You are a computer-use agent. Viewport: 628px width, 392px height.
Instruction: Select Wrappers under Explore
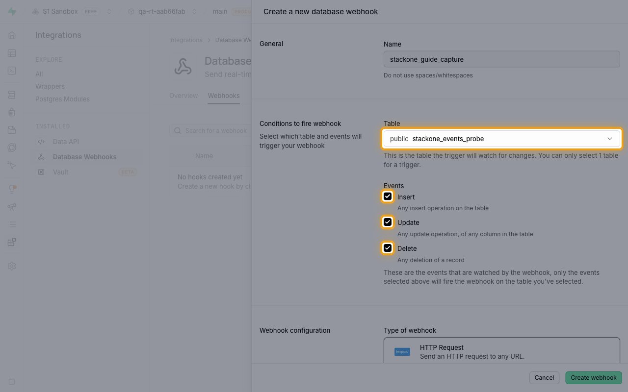pyautogui.click(x=50, y=86)
